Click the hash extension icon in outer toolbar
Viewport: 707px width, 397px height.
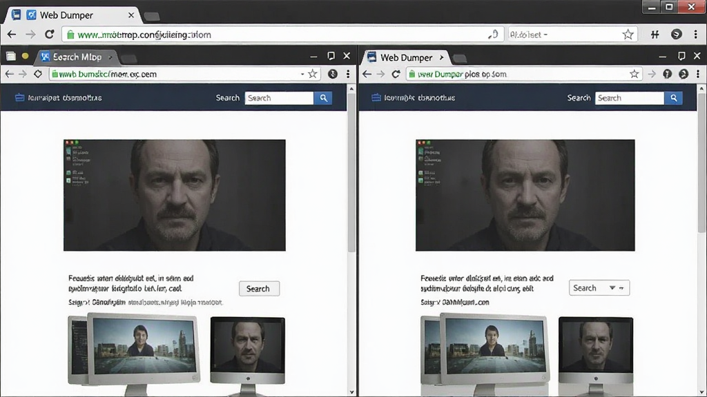pyautogui.click(x=655, y=34)
